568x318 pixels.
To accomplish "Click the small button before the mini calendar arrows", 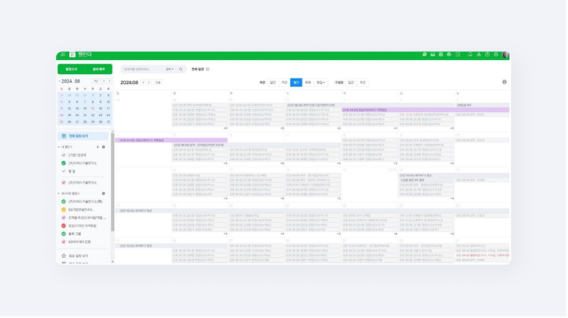I will point(96,82).
